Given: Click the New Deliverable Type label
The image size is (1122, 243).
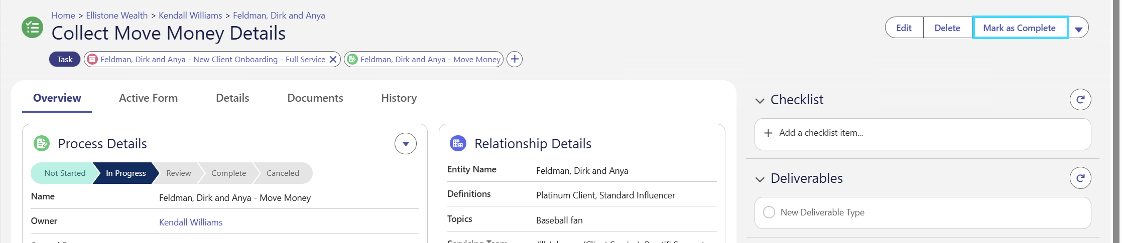Looking at the screenshot, I should click(x=822, y=212).
